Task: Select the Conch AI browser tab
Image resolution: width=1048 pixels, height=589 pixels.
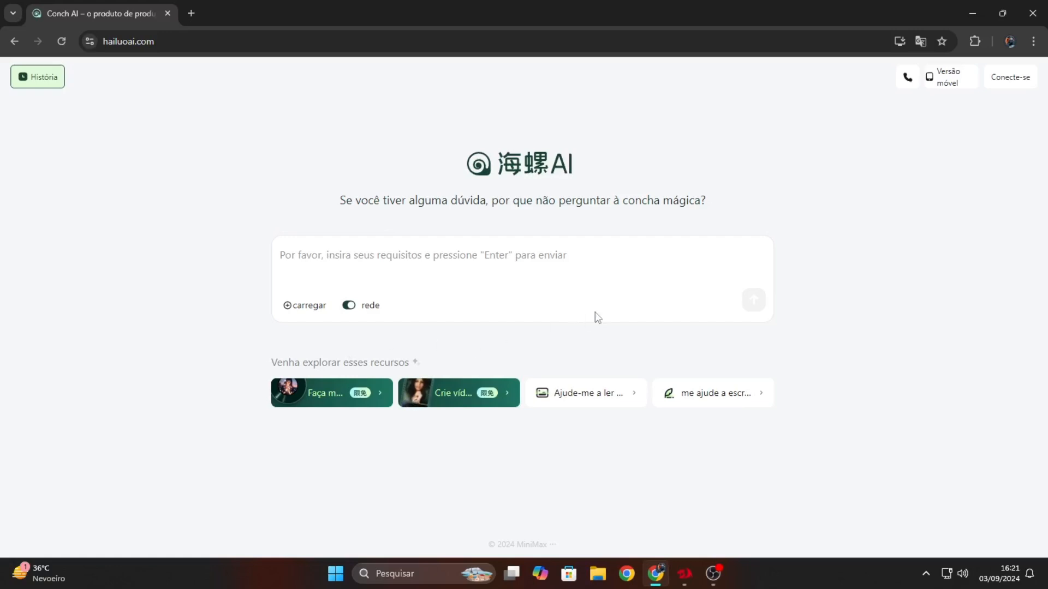Action: (101, 14)
